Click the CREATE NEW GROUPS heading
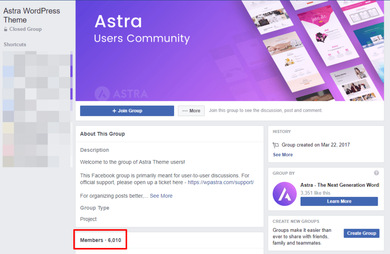The width and height of the screenshot is (390, 254). 296,221
